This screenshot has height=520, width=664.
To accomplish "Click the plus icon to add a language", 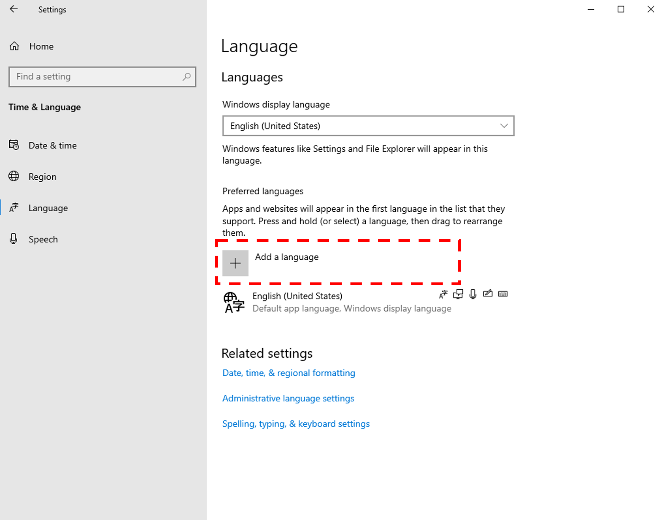I will coord(235,263).
